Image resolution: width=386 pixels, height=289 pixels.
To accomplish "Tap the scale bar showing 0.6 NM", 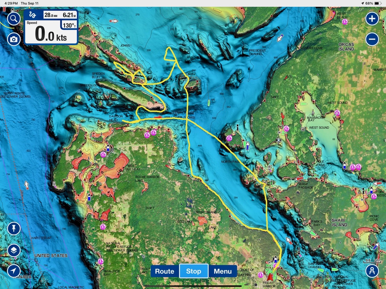I will click(x=372, y=260).
